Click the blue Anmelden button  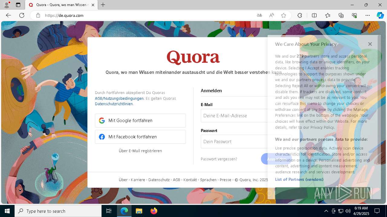(x=276, y=159)
